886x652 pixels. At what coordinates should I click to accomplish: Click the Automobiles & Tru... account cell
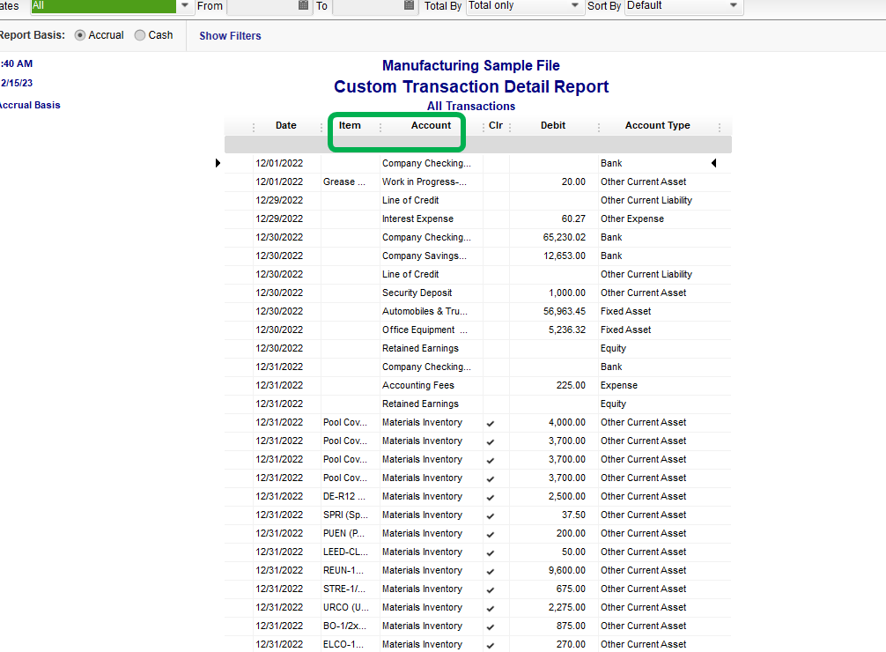click(425, 312)
